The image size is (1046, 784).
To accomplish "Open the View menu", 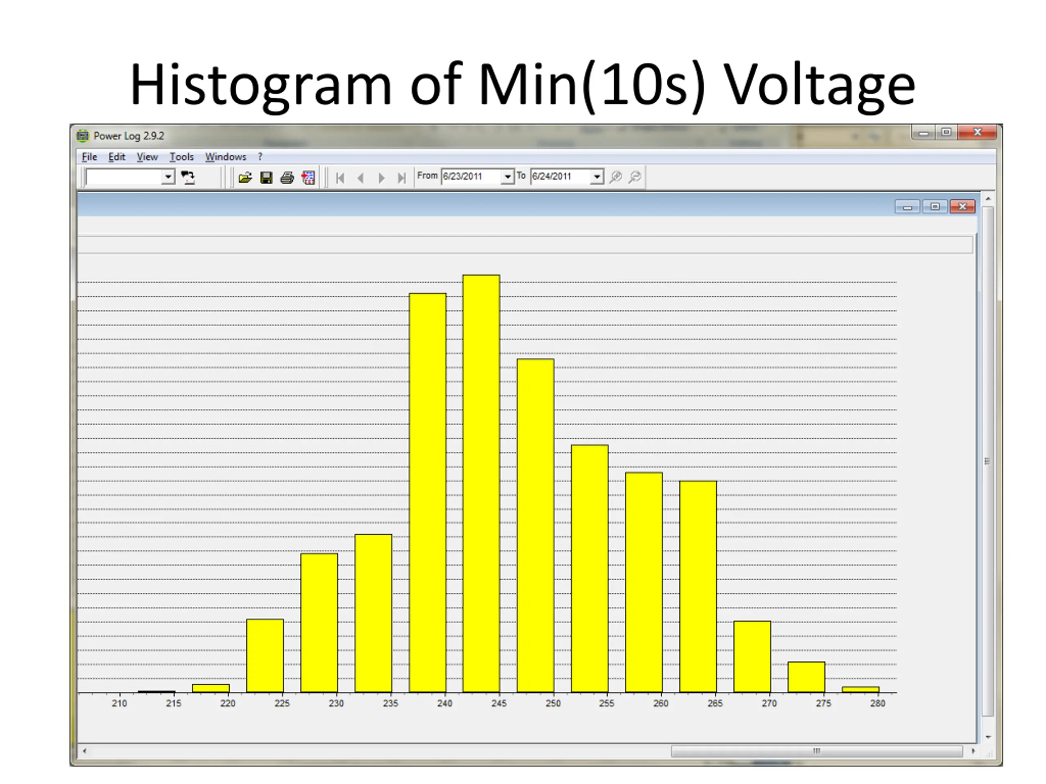I will click(147, 157).
